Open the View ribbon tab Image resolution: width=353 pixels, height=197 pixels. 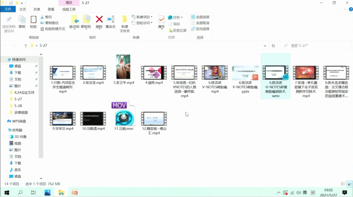[51, 9]
